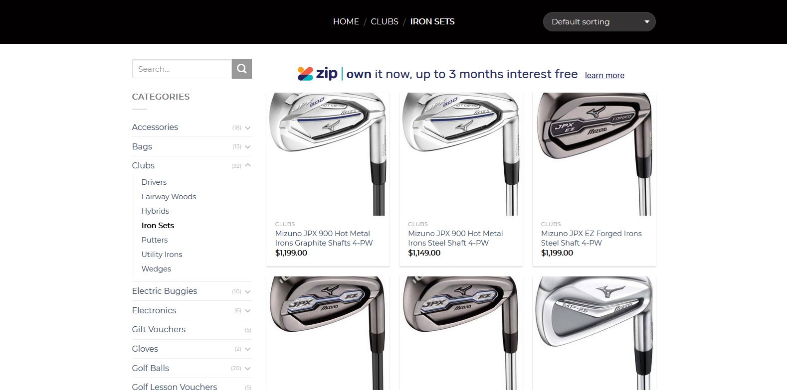Collapse the Clubs category chevron
Viewport: 787px width, 390px height.
247,165
